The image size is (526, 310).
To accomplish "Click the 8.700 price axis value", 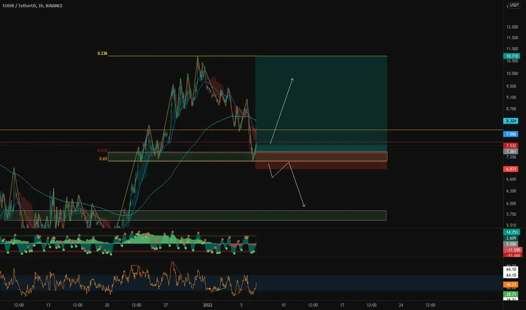I will [x=511, y=109].
